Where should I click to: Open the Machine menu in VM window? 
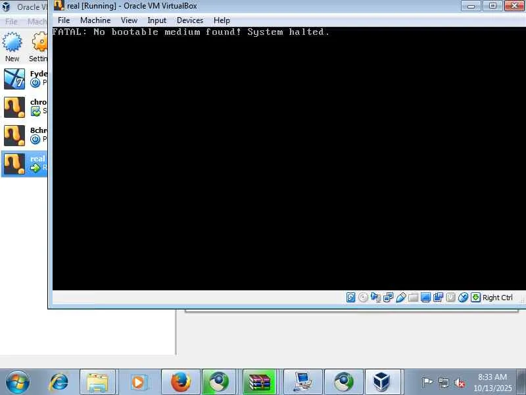point(95,20)
